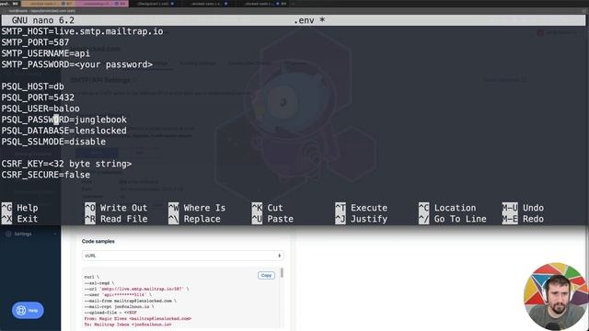The width and height of the screenshot is (589, 331).
Task: Click the PSQL_USER=baloo line
Action: 40,108
